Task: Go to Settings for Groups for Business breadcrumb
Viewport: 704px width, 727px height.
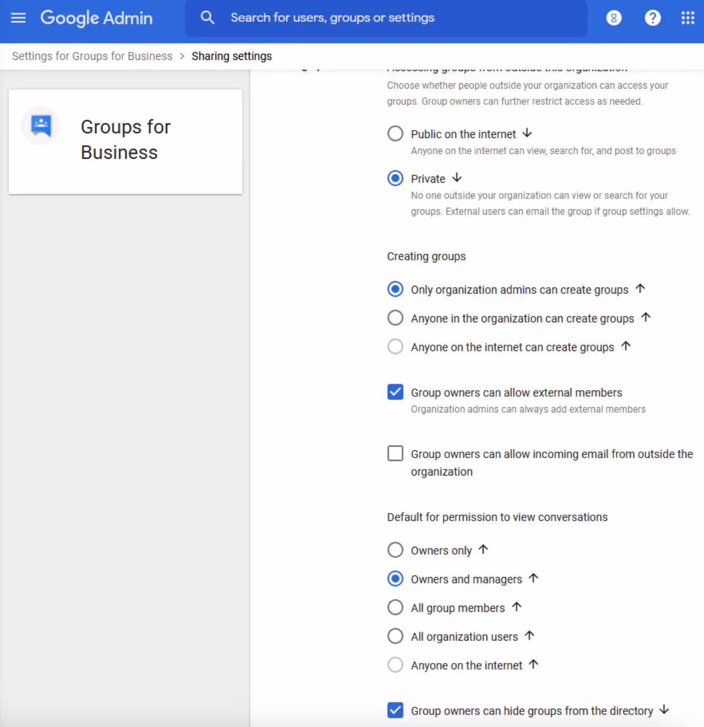Action: 92,56
